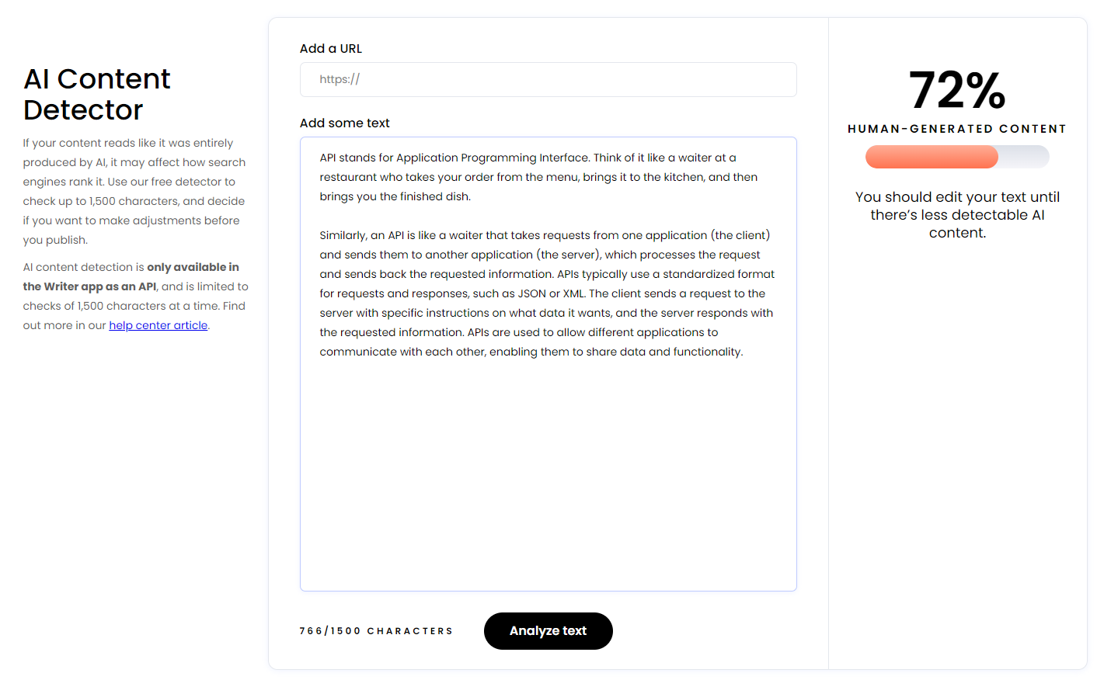Select the AI Content Detector heading
This screenshot has width=1104, height=680.
(x=96, y=94)
